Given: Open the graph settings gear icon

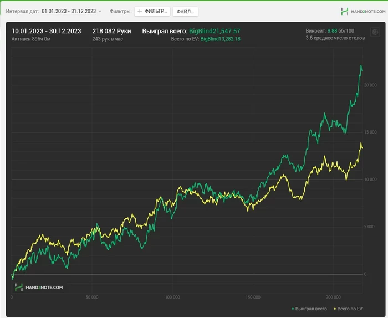Looking at the screenshot, I should (x=375, y=33).
